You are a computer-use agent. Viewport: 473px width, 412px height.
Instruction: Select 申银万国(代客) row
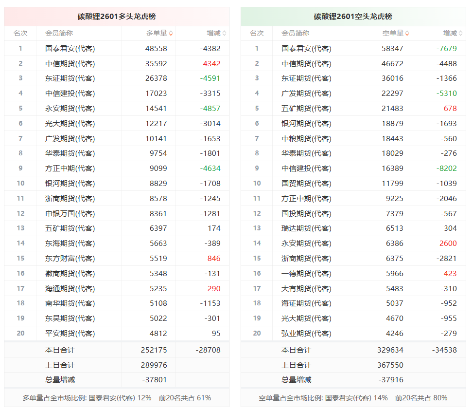pos(117,213)
